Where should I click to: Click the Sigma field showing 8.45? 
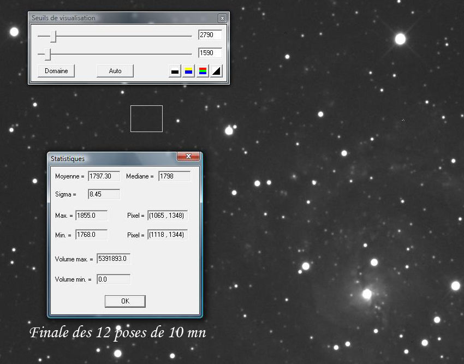pos(104,194)
